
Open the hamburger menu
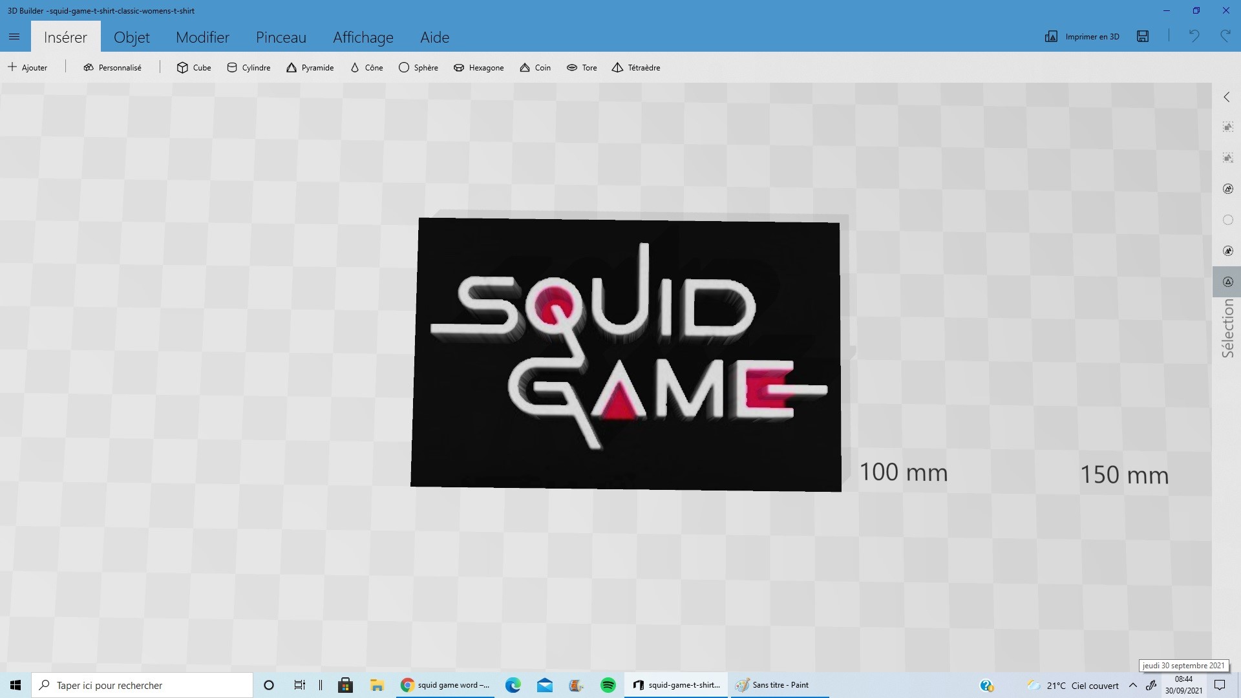click(x=14, y=37)
